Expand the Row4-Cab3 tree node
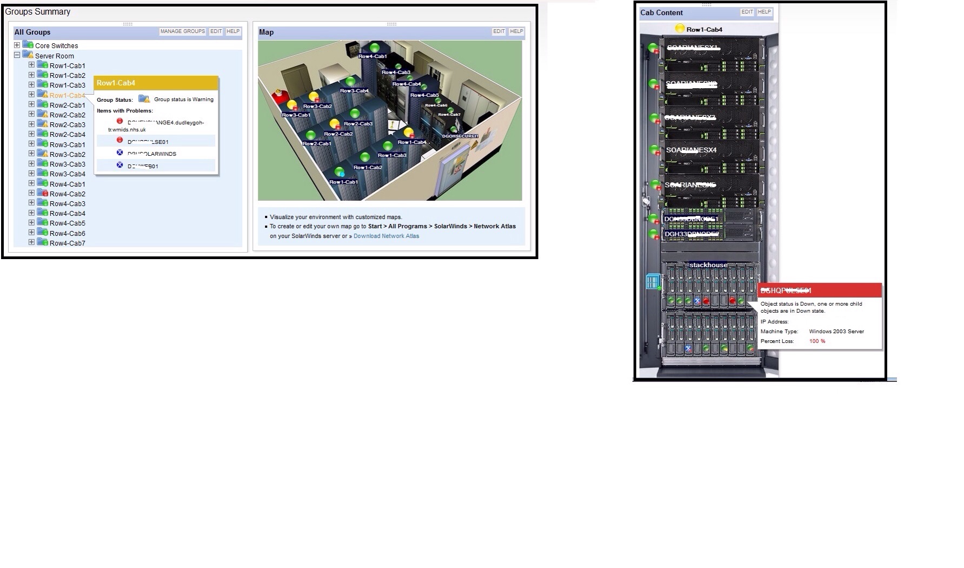Image resolution: width=964 pixels, height=568 pixels. tap(31, 203)
